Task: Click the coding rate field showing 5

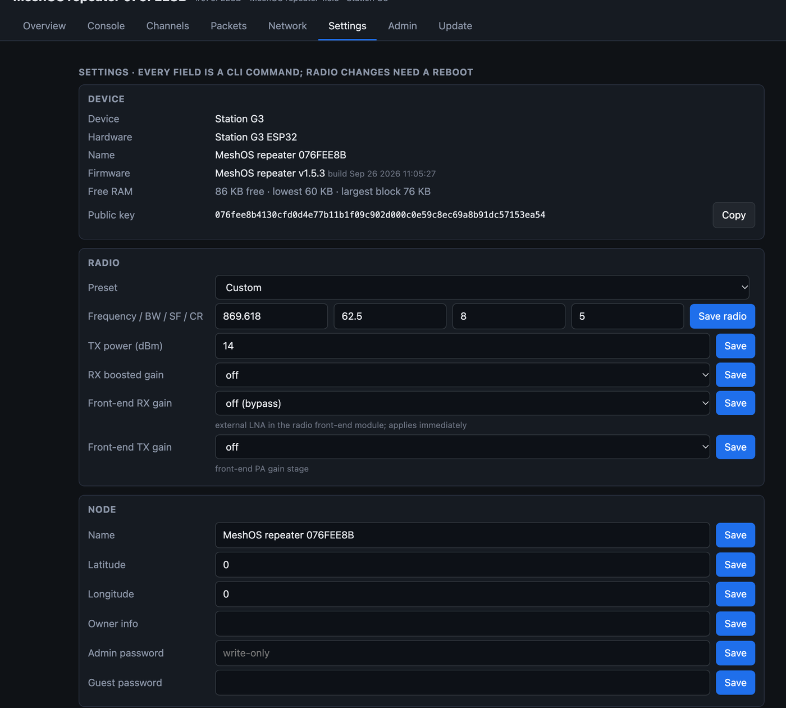Action: click(x=627, y=316)
